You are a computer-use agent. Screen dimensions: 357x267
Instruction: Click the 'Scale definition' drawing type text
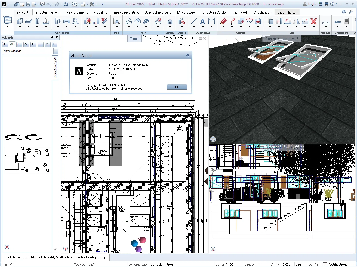[x=162, y=264]
